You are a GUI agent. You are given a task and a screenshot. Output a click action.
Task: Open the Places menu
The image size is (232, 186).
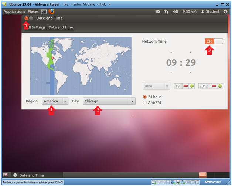[33, 11]
